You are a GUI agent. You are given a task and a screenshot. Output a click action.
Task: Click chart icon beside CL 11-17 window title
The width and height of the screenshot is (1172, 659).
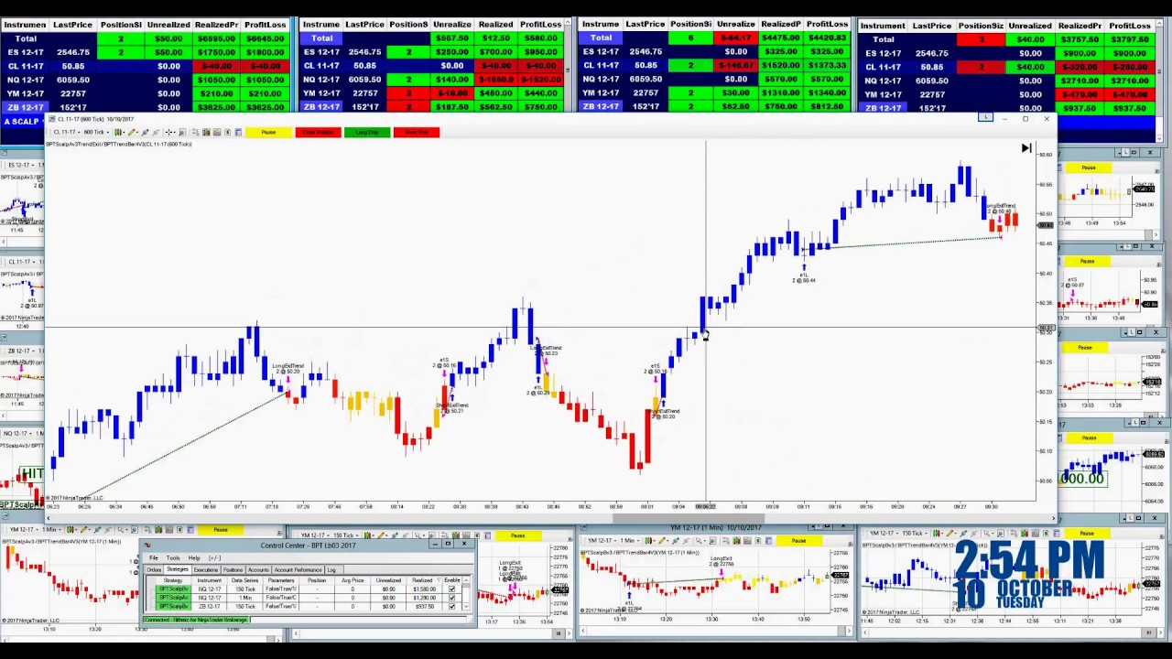(51, 119)
